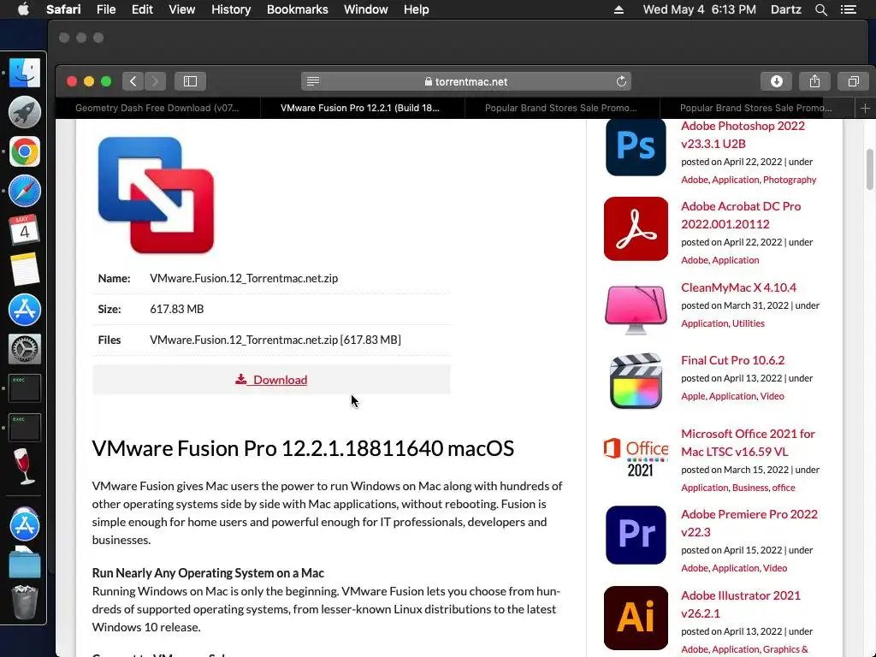876x657 pixels.
Task: Click the Photography category link
Action: pyautogui.click(x=790, y=180)
